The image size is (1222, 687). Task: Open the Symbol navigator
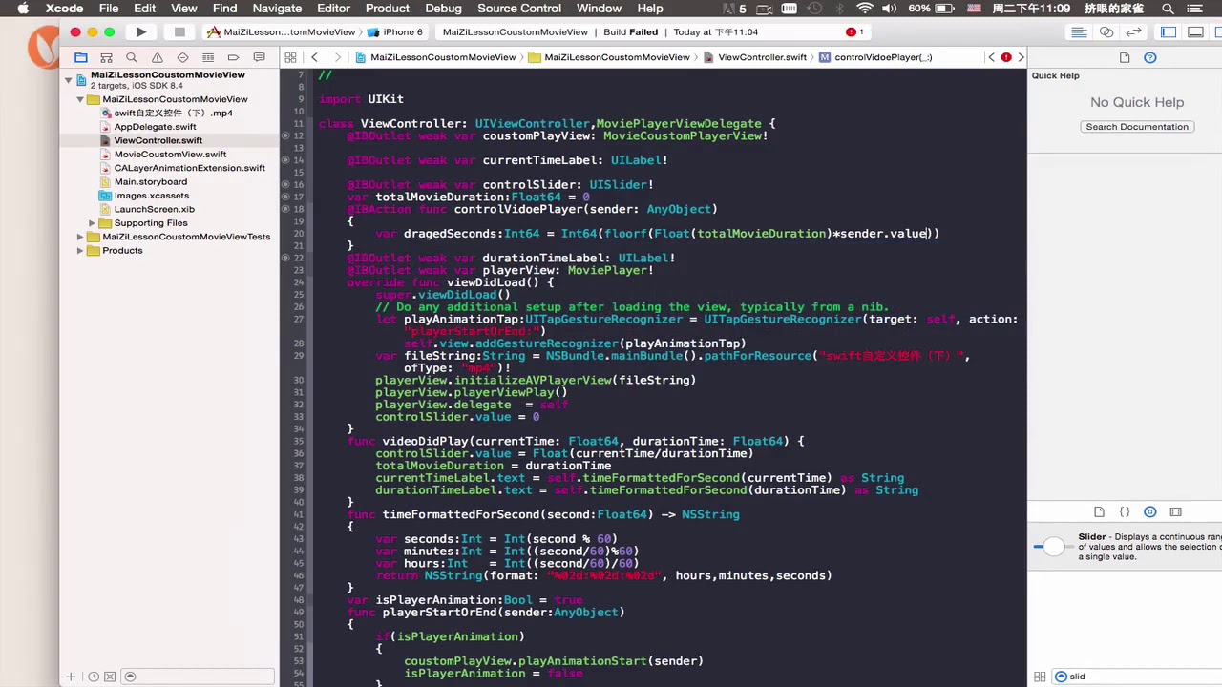coord(107,57)
